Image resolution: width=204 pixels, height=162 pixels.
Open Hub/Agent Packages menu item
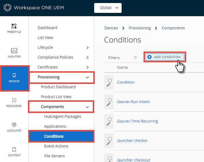(63, 116)
